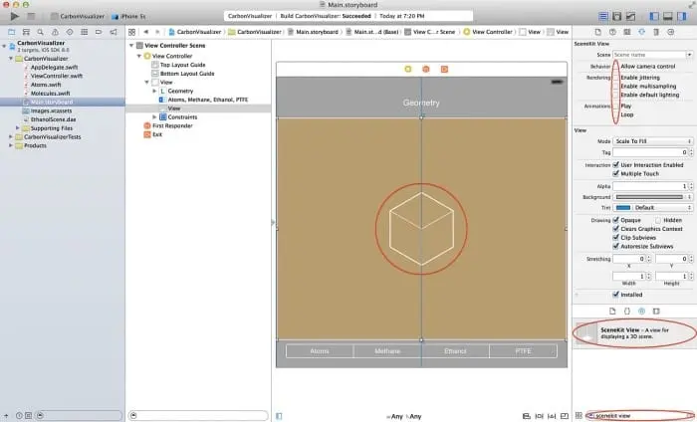Image resolution: width=697 pixels, height=422 pixels.
Task: Stop the running build
Action: pyautogui.click(x=31, y=16)
